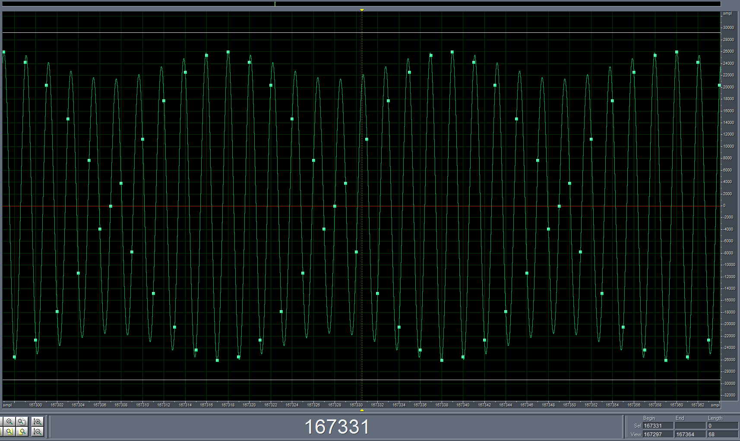Click the 167362 label on the sample ruler

(698, 405)
